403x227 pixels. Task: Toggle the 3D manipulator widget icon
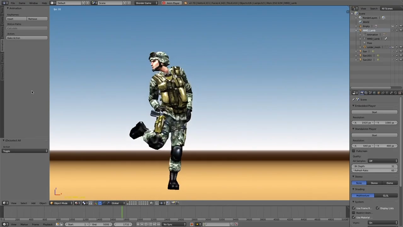[x=96, y=203]
